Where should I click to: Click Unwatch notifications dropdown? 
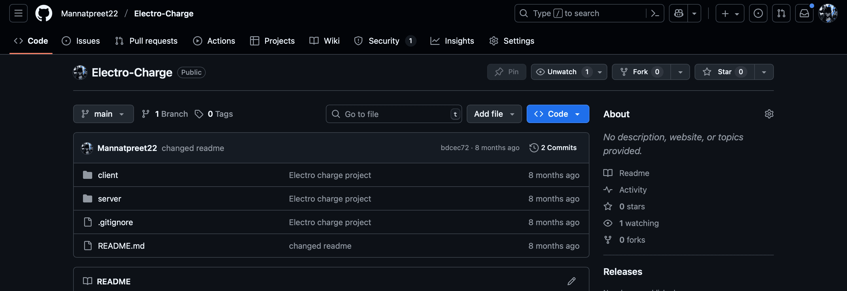point(569,72)
